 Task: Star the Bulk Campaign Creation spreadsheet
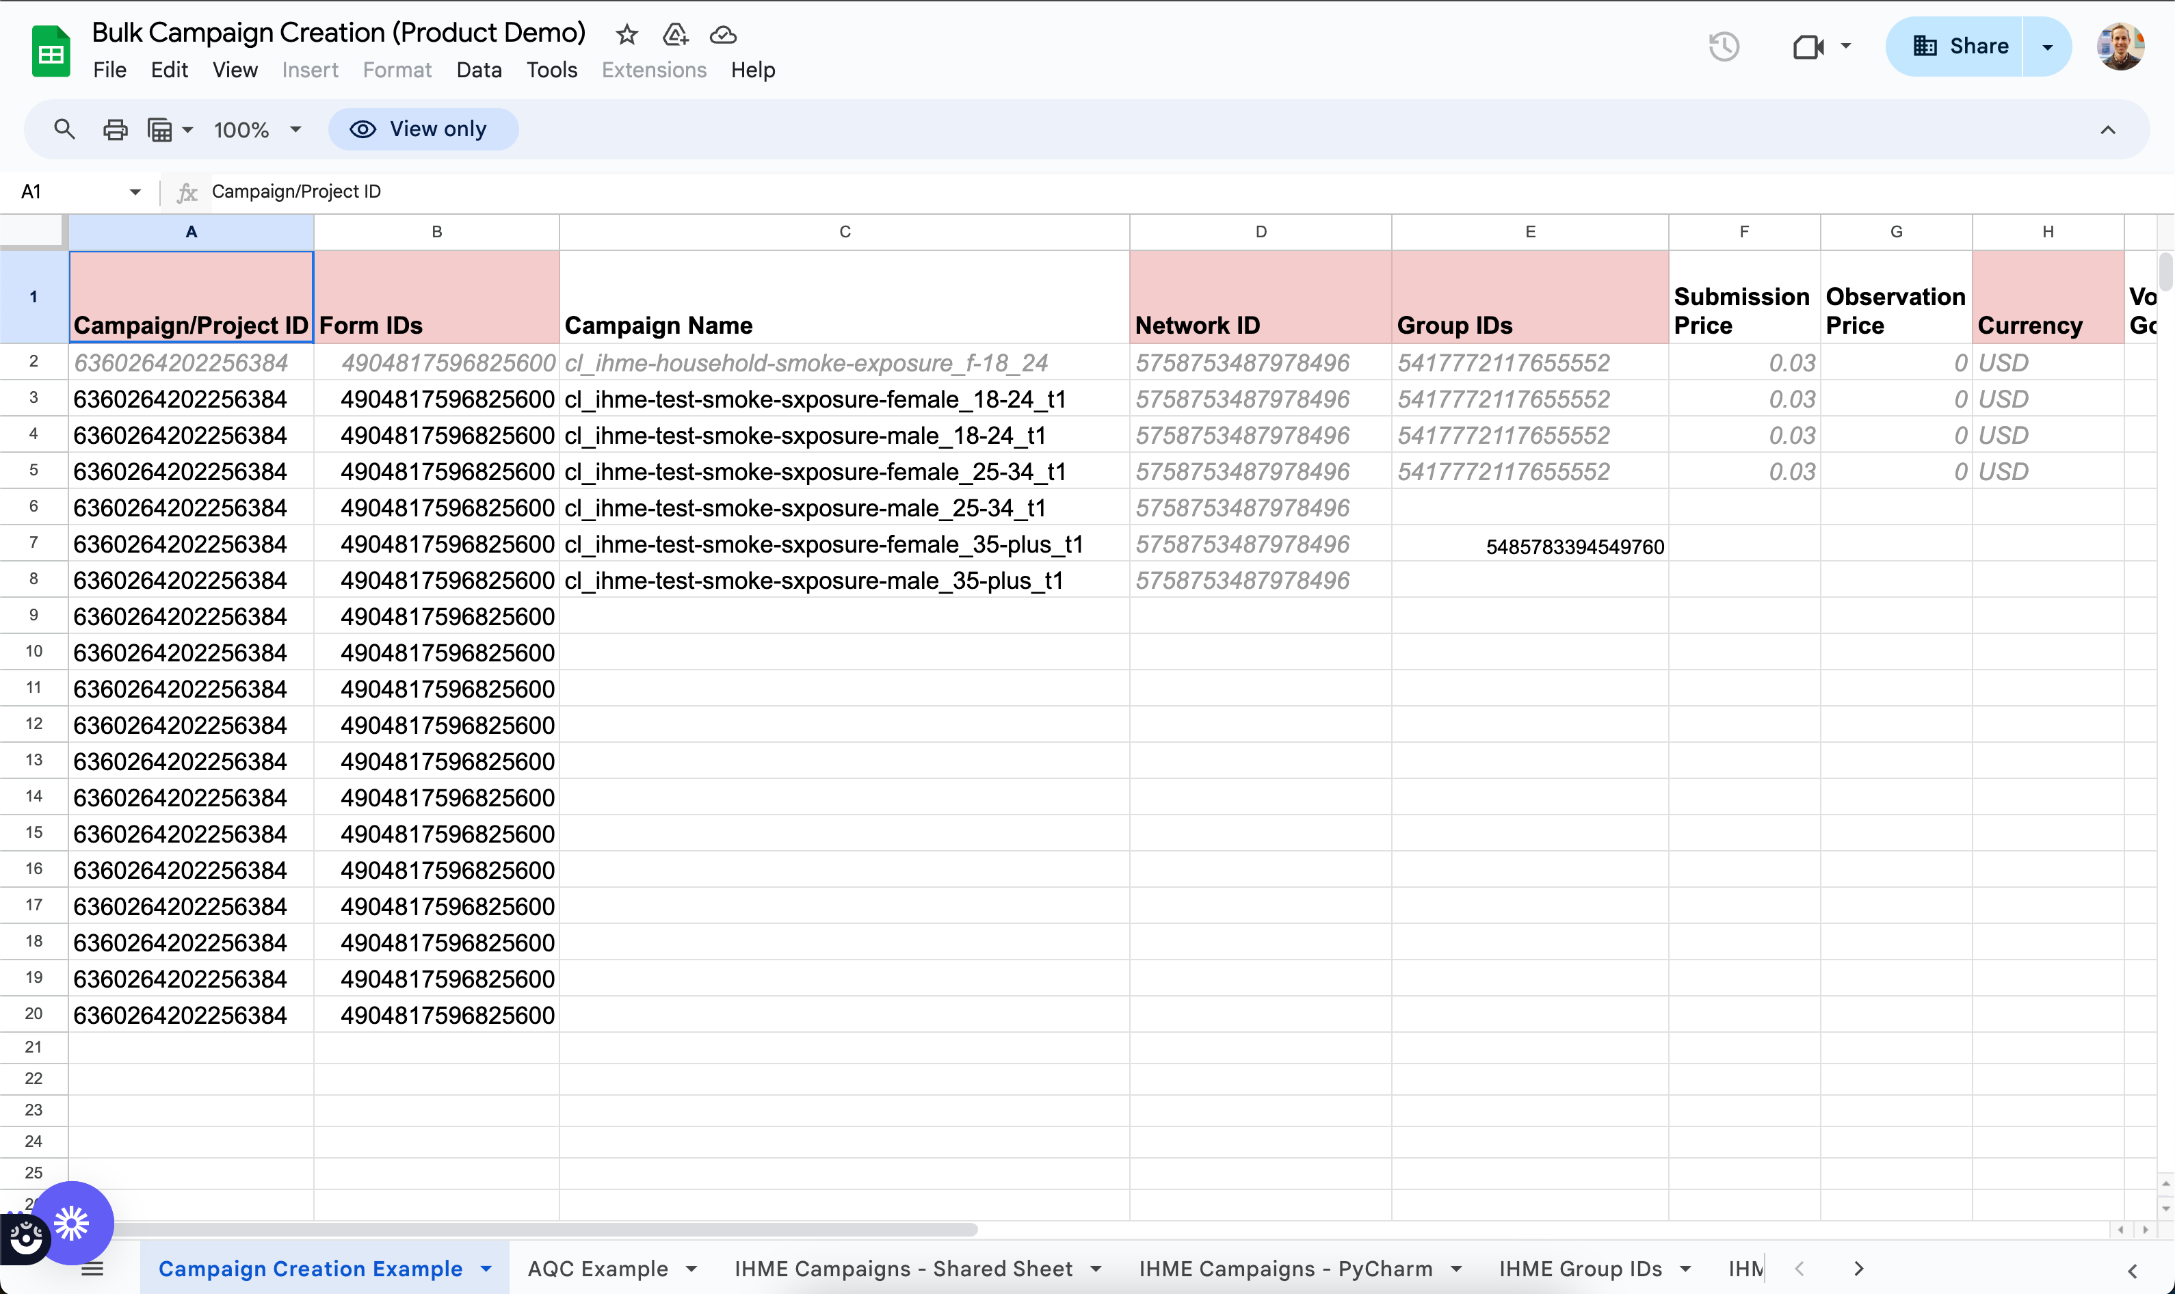(626, 35)
